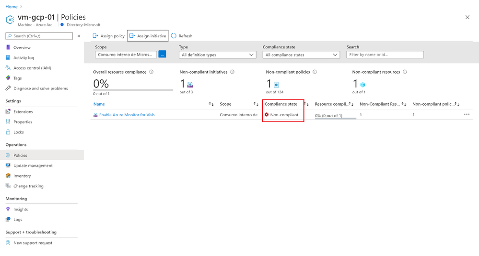Click Assign policy button
Screen dimensions: 479x256
(109, 36)
